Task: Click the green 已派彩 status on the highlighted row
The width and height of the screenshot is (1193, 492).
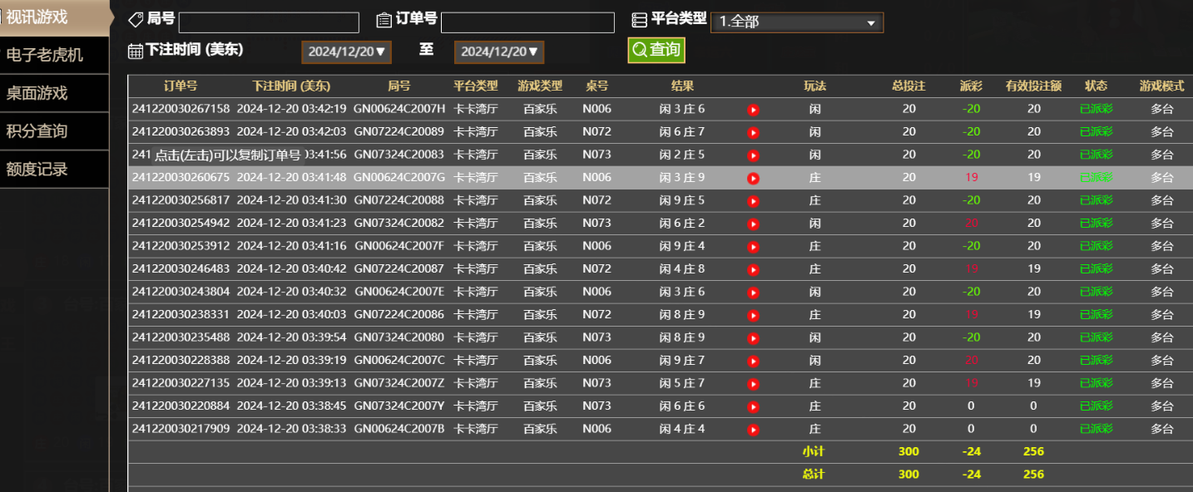Action: coord(1096,177)
